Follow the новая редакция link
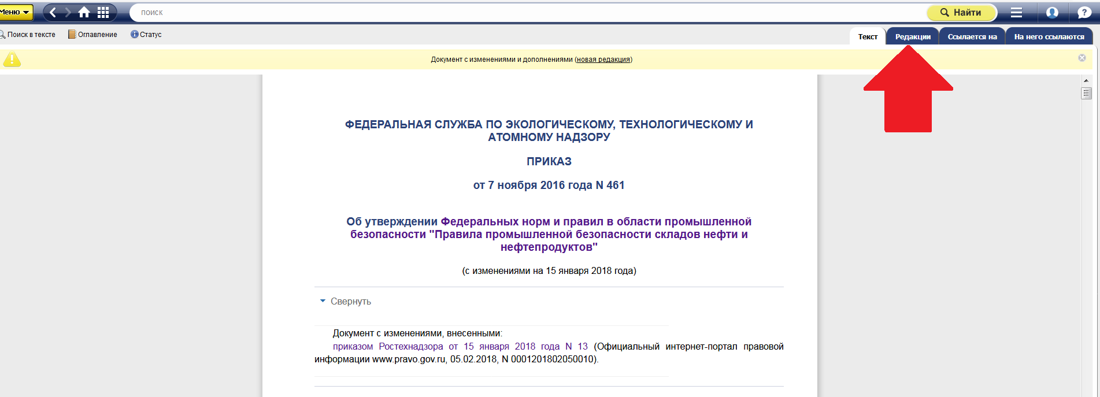The width and height of the screenshot is (1100, 397). (603, 60)
